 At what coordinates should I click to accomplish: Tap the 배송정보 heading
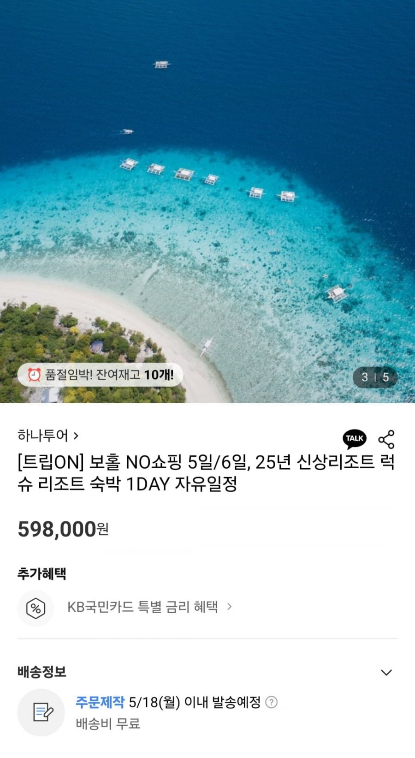(42, 672)
